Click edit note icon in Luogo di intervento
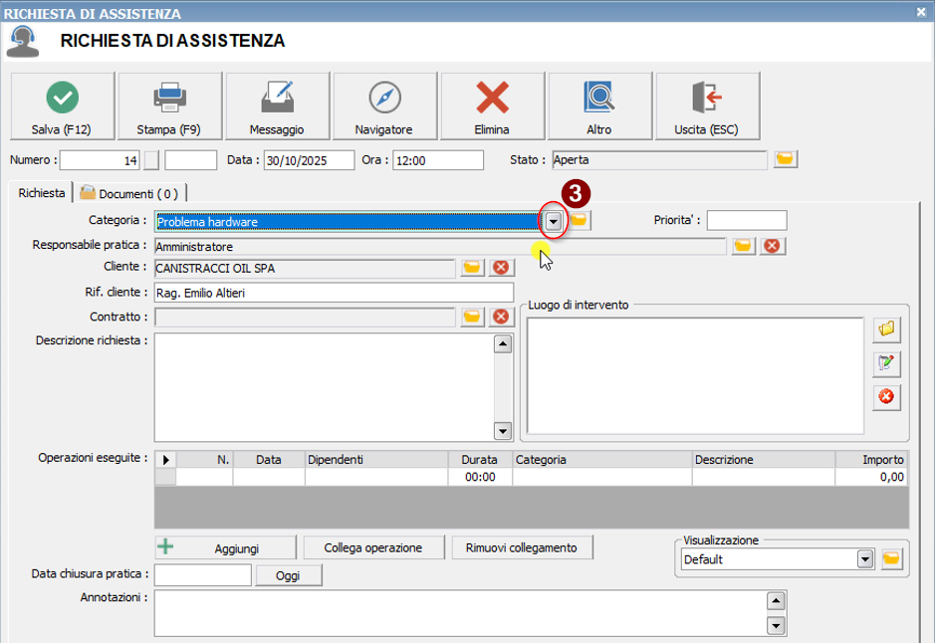 [x=885, y=363]
